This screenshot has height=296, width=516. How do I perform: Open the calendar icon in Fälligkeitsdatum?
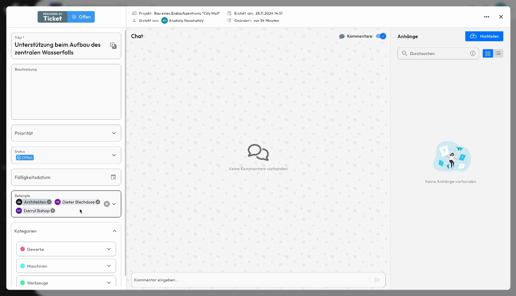click(113, 177)
